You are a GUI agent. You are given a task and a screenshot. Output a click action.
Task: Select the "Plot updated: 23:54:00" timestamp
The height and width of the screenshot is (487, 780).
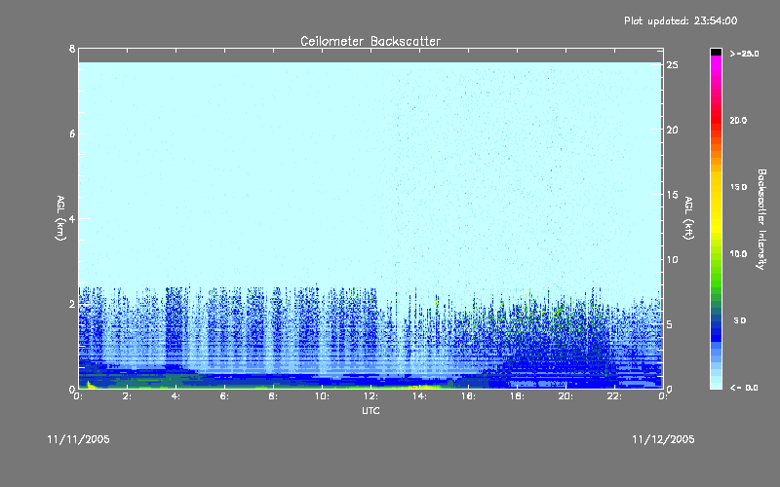(681, 20)
